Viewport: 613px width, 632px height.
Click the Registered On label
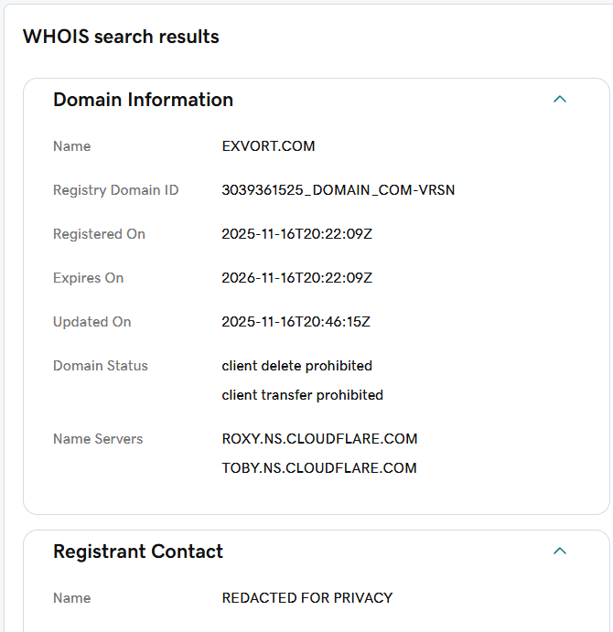click(x=99, y=234)
